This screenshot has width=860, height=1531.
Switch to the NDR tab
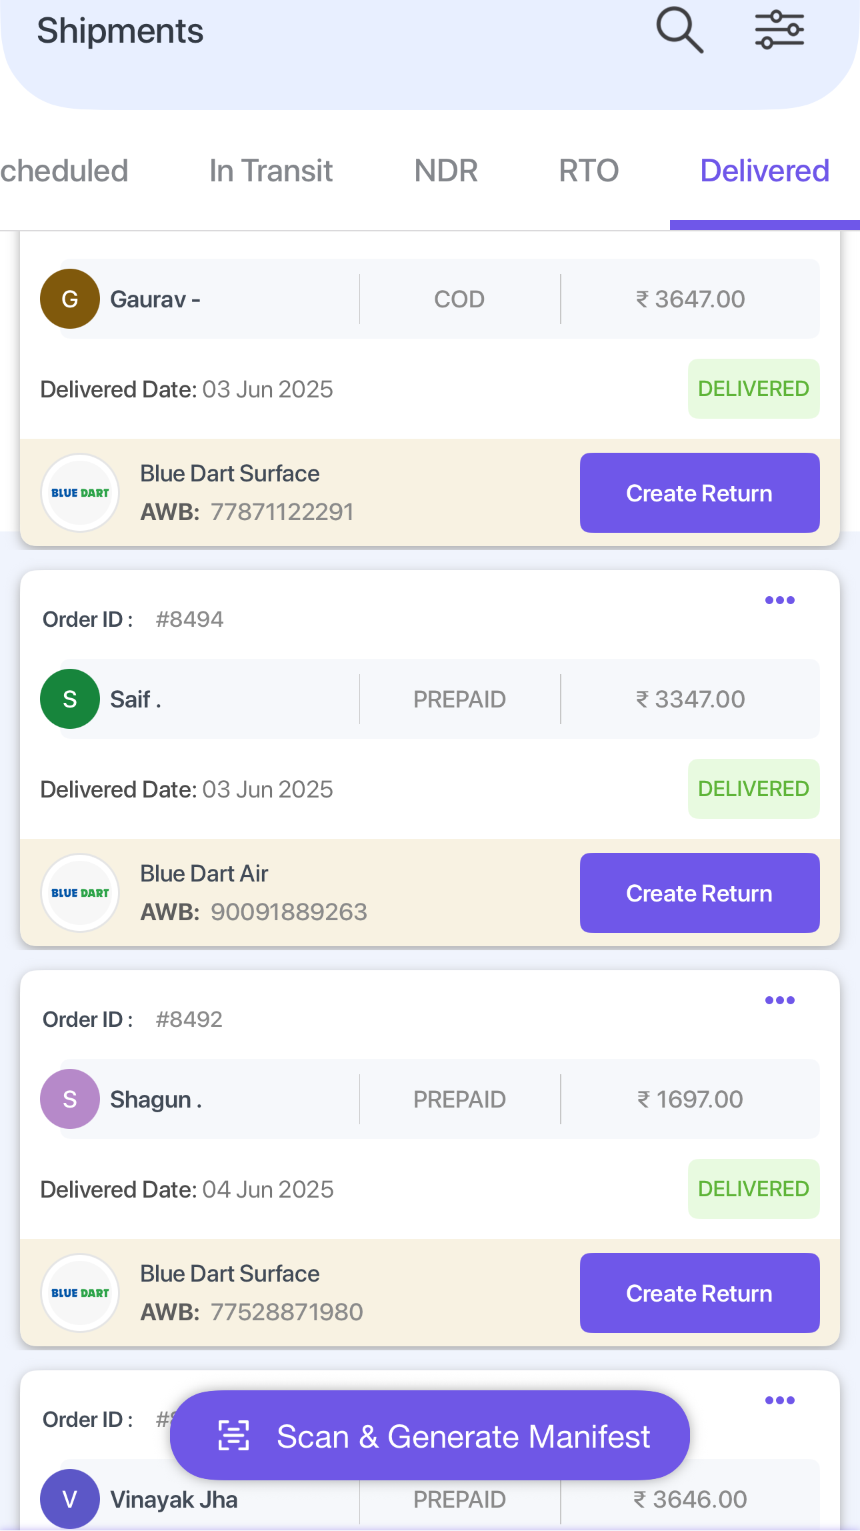coord(446,171)
